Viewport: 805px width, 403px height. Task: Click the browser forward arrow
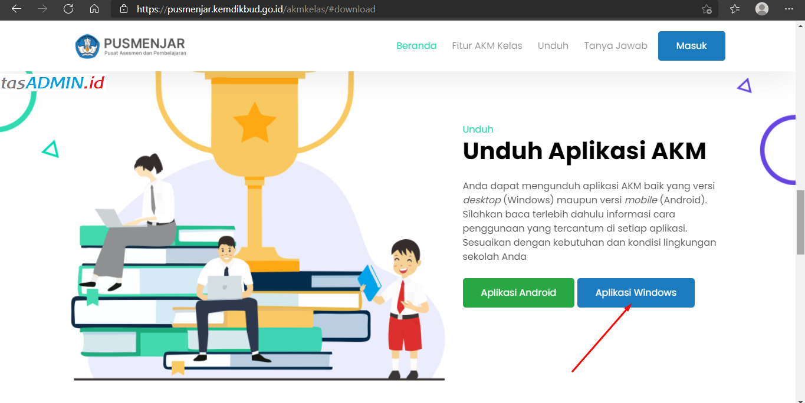click(x=42, y=9)
